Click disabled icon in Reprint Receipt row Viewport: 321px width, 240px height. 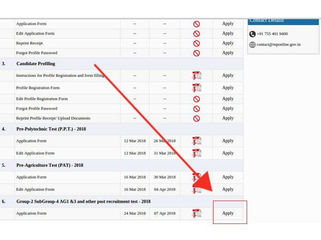(196, 44)
